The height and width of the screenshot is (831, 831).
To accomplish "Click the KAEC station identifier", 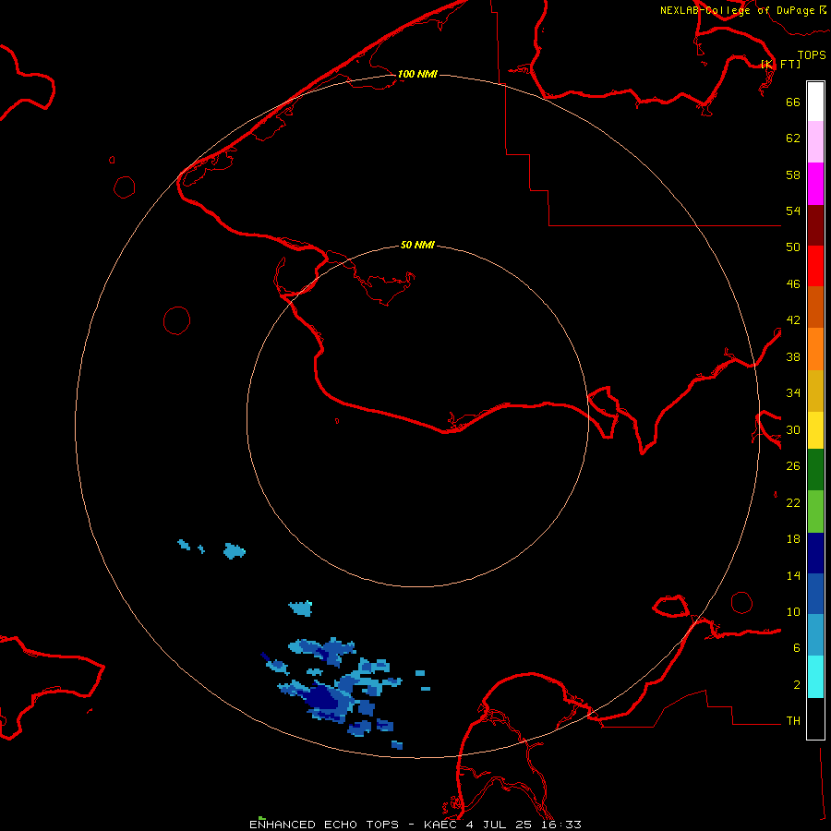I will tap(441, 825).
